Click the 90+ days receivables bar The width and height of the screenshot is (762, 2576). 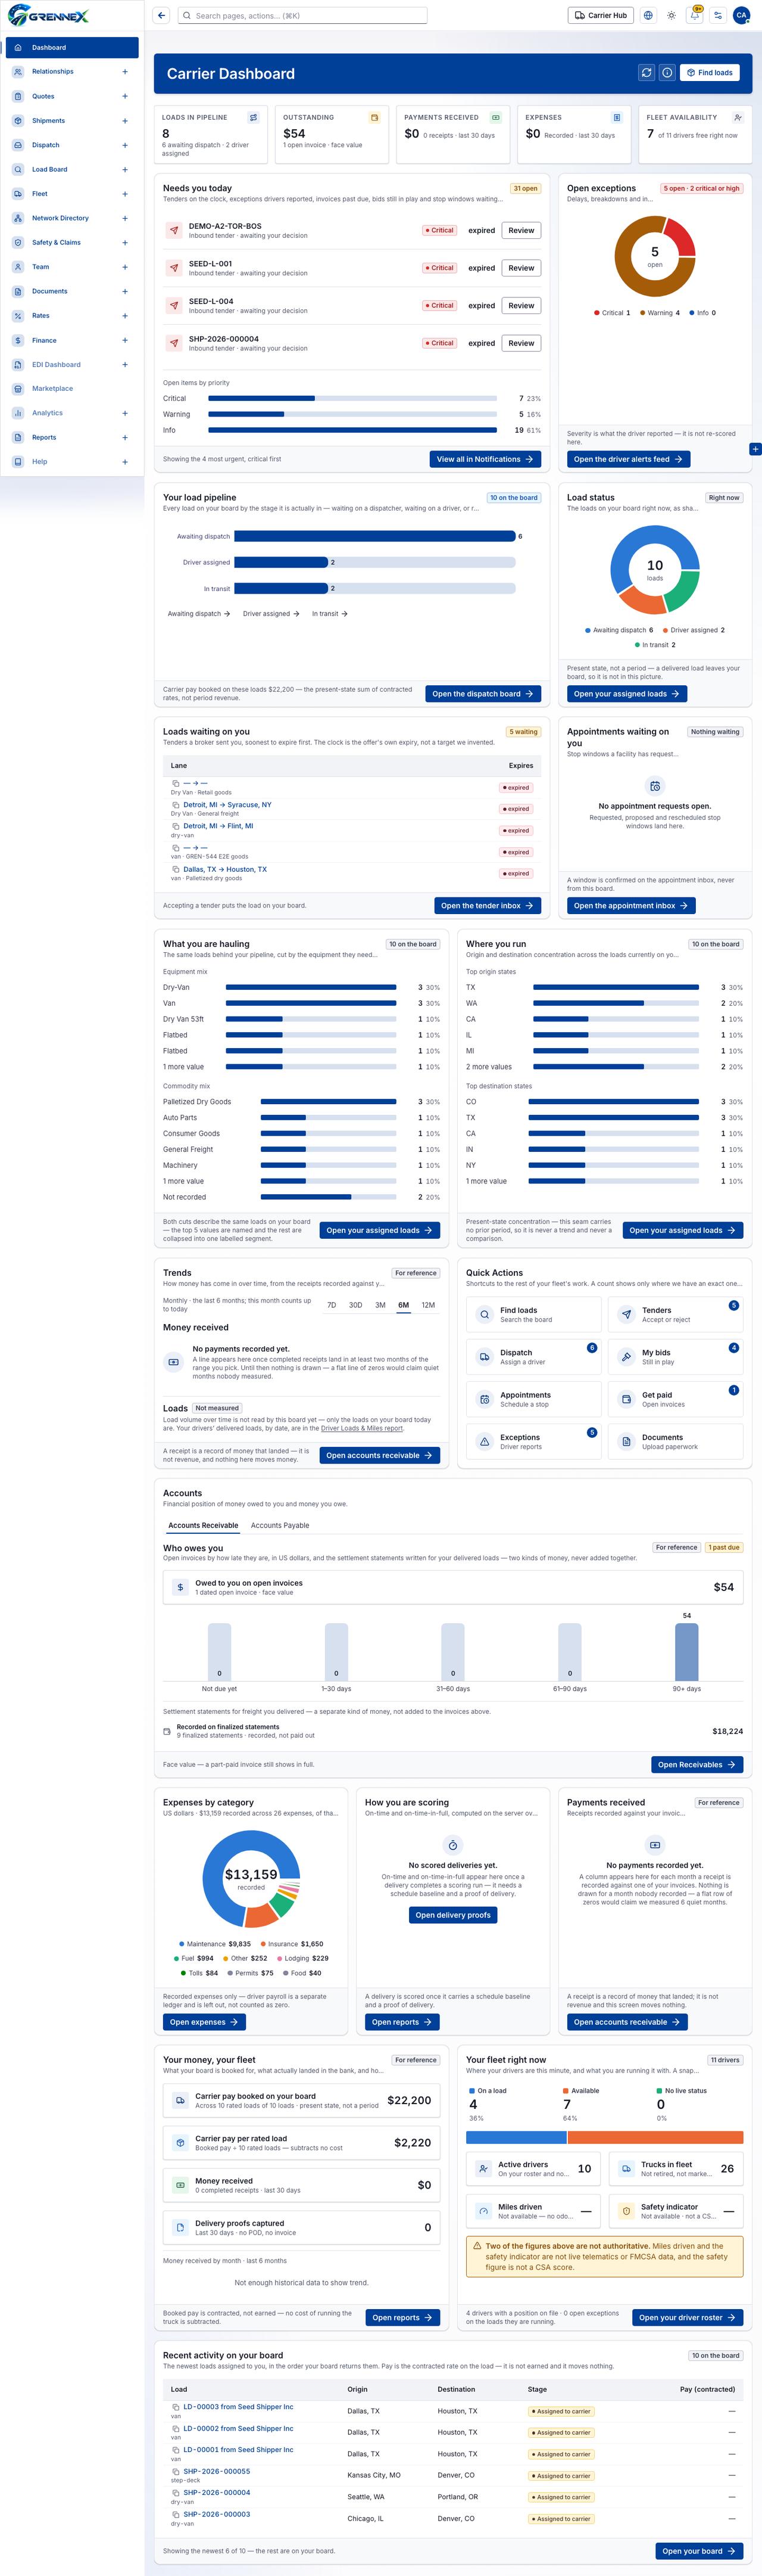pos(686,1652)
